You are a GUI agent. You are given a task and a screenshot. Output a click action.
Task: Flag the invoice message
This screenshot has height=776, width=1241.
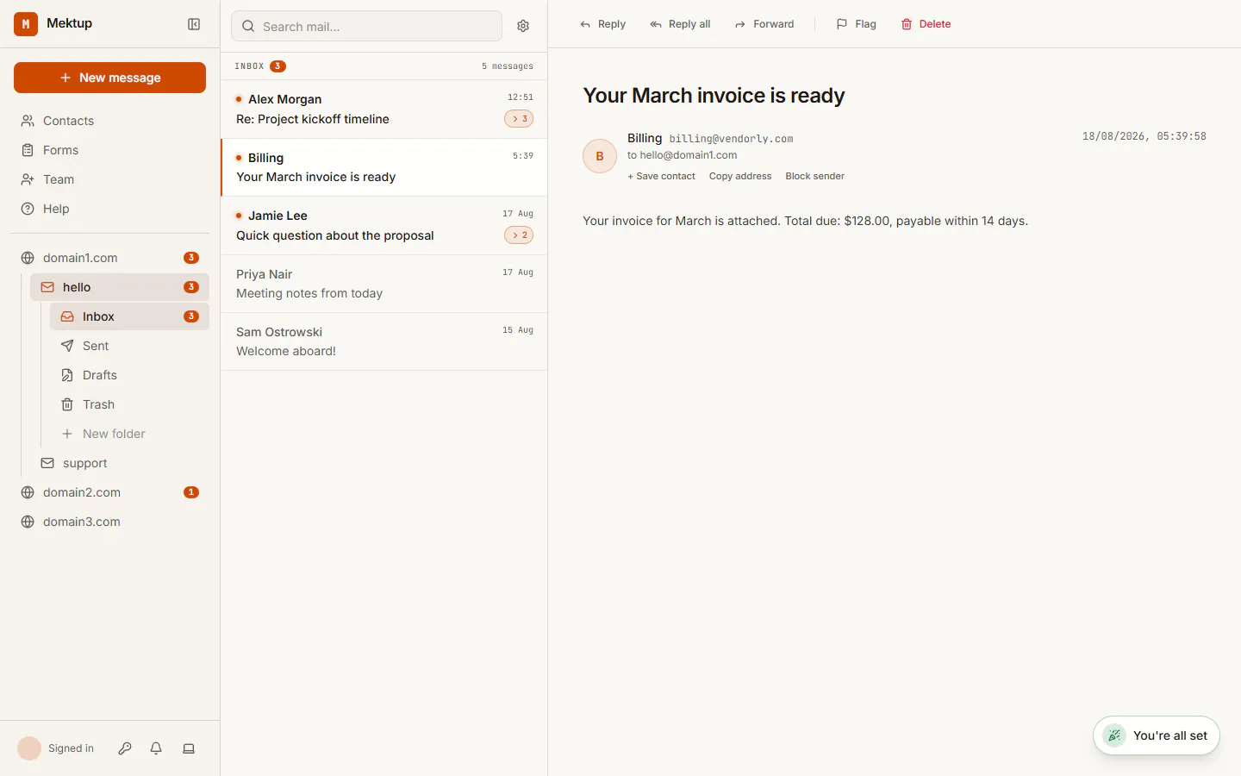(x=856, y=24)
